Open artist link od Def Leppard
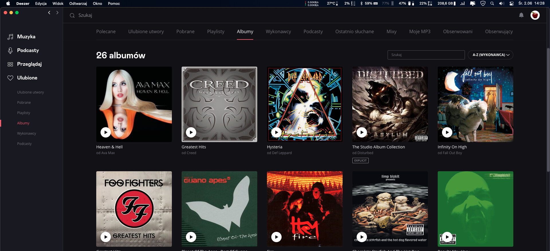Image resolution: width=550 pixels, height=251 pixels. point(279,153)
